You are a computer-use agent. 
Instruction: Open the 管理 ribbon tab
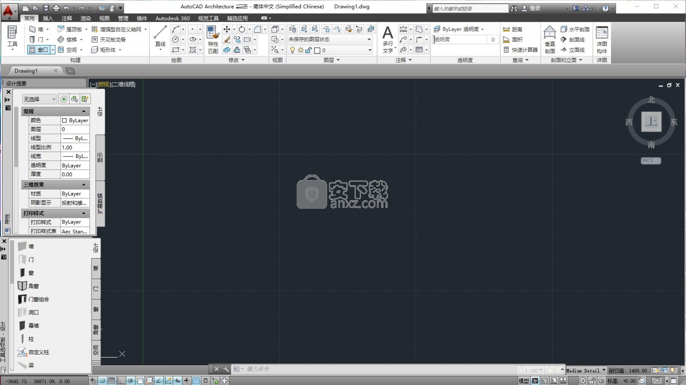[123, 18]
